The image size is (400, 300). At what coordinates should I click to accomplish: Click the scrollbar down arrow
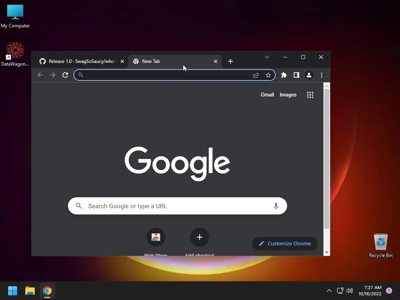tap(327, 252)
